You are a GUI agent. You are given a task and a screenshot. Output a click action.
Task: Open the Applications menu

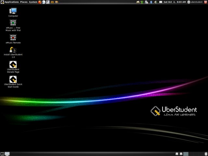coord(12,2)
